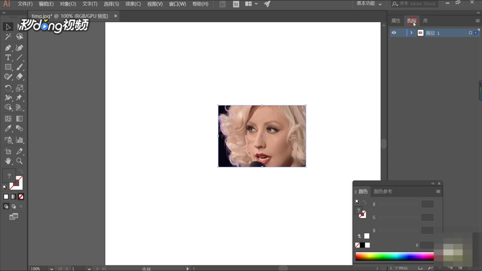This screenshot has width=482, height=271.
Task: Open the 颜色 panel options menu
Action: tap(438, 192)
